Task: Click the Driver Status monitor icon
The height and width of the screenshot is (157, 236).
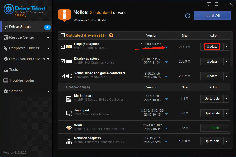Action: [6, 27]
